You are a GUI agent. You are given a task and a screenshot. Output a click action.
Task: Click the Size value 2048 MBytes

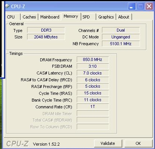click(x=46, y=37)
